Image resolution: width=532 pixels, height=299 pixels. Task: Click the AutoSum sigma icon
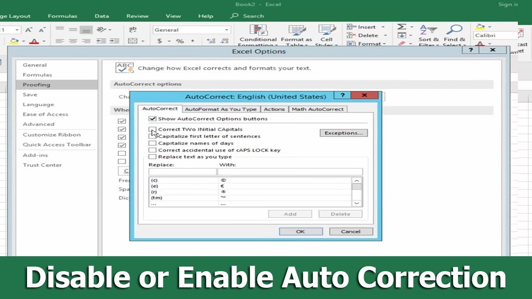401,27
